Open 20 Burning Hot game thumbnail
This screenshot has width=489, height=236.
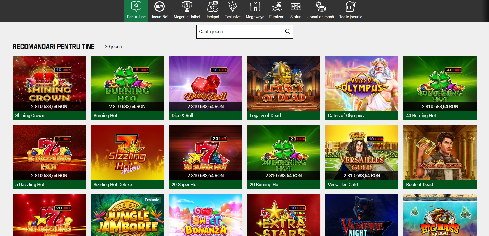click(x=284, y=152)
